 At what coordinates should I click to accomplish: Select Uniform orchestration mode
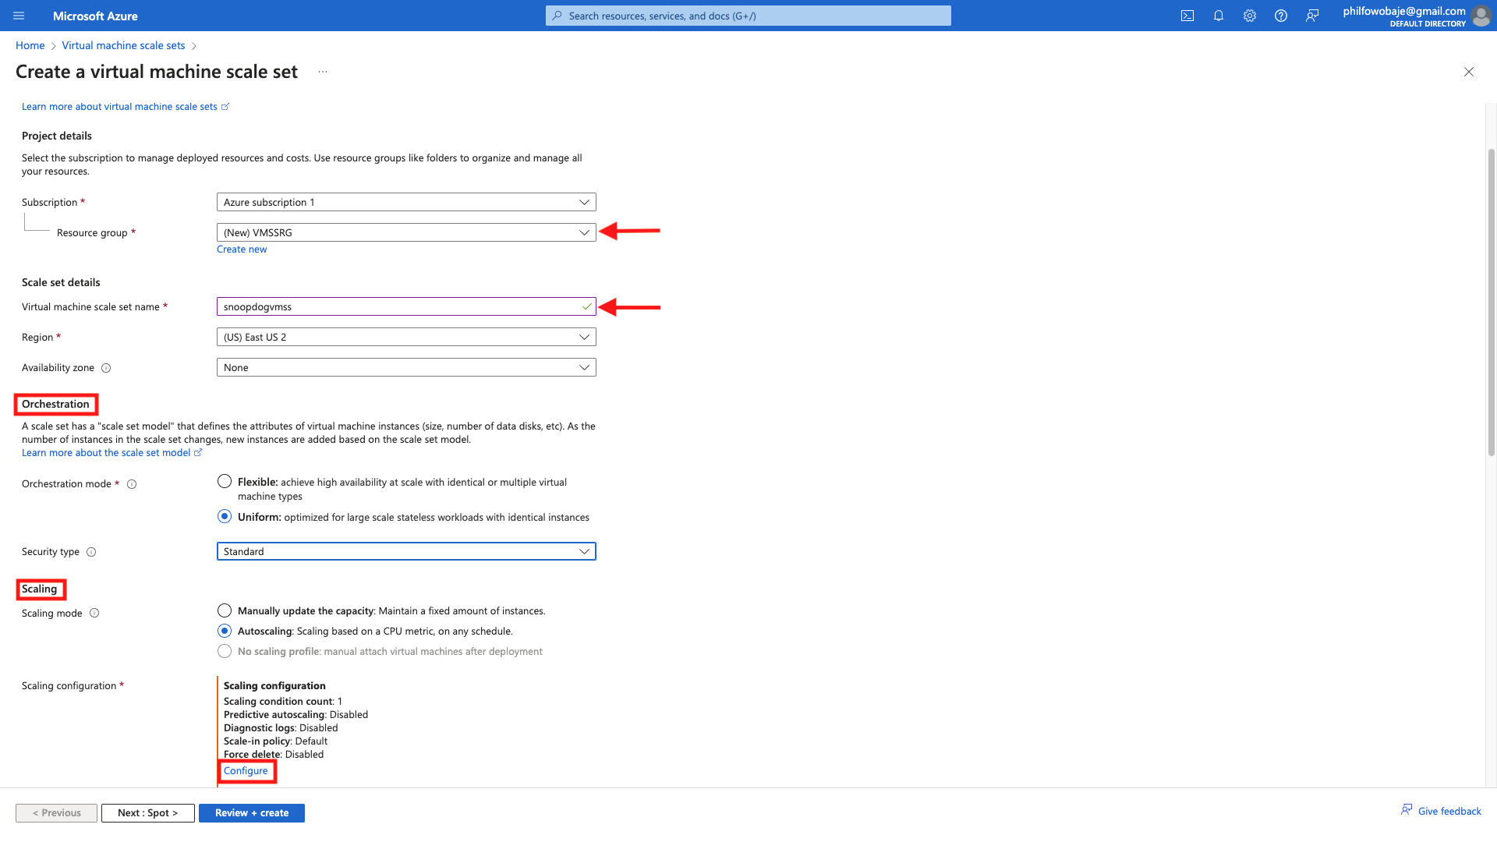(225, 517)
